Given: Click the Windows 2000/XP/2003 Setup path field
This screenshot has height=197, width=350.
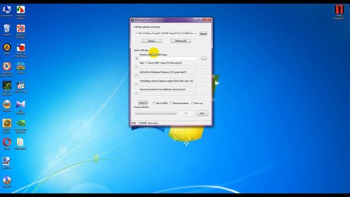Looking at the screenshot, I should pyautogui.click(x=168, y=59).
